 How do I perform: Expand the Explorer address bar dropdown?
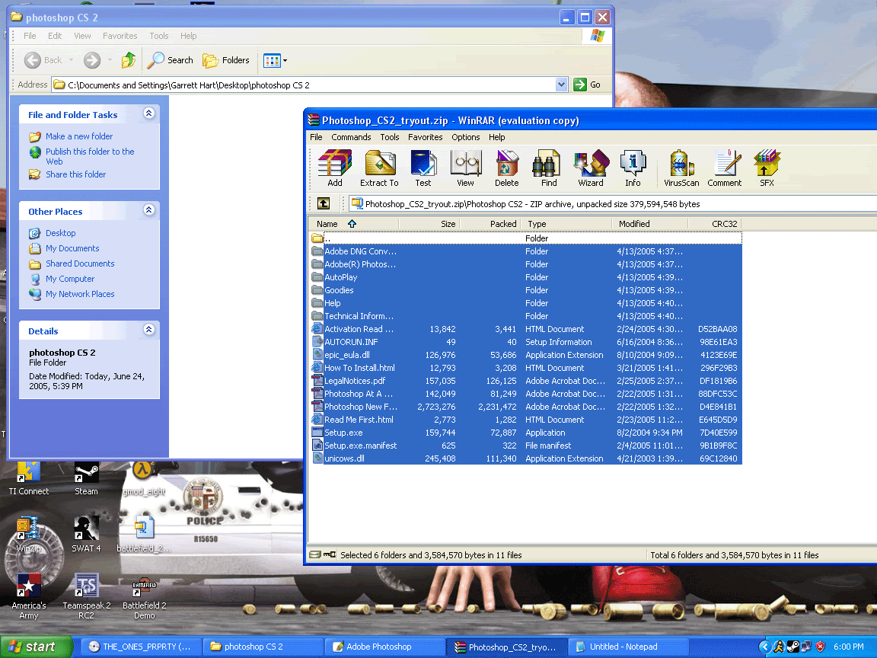click(x=562, y=85)
